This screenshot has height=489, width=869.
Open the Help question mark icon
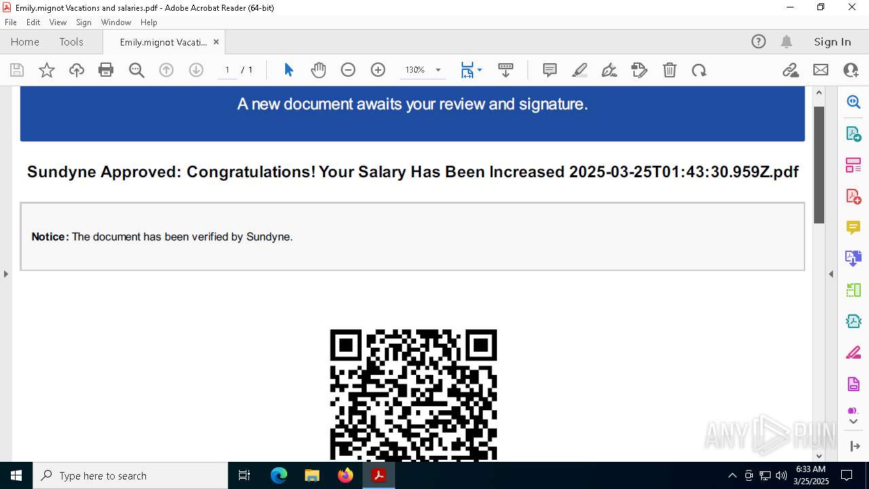(758, 41)
